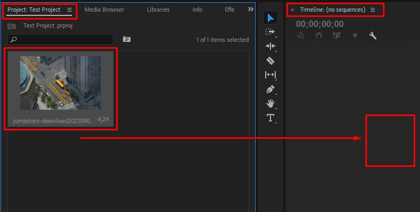Image resolution: width=420 pixels, height=212 pixels.
Task: Click the search bin folder icon
Action: (126, 39)
